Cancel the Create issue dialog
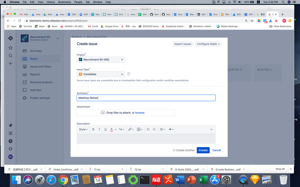 pyautogui.click(x=216, y=150)
